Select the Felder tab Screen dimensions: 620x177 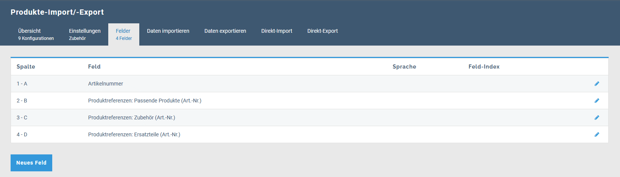124,34
